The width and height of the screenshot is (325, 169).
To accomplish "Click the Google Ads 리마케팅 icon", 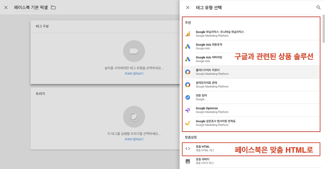I will 188,59.
